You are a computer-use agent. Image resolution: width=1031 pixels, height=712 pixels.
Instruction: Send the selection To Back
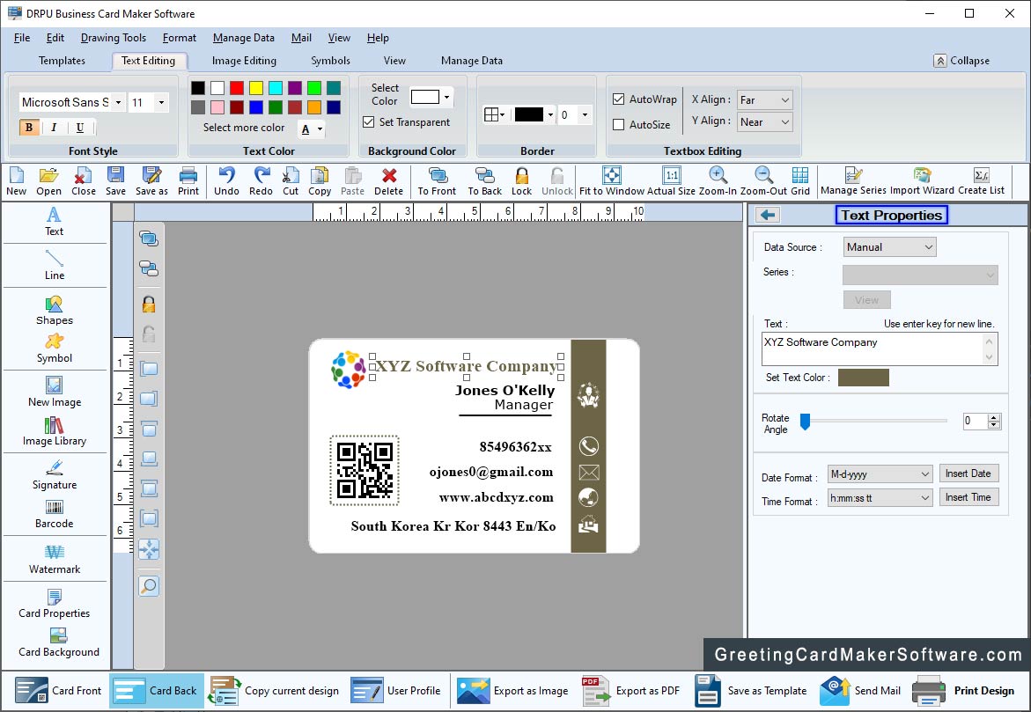click(x=484, y=180)
